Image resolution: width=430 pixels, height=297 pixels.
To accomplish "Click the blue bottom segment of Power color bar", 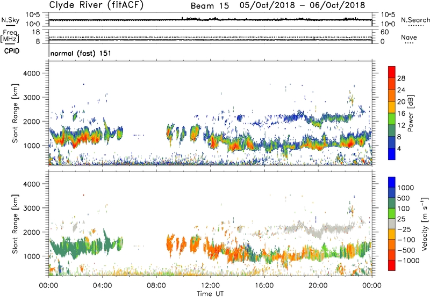I will [392, 154].
